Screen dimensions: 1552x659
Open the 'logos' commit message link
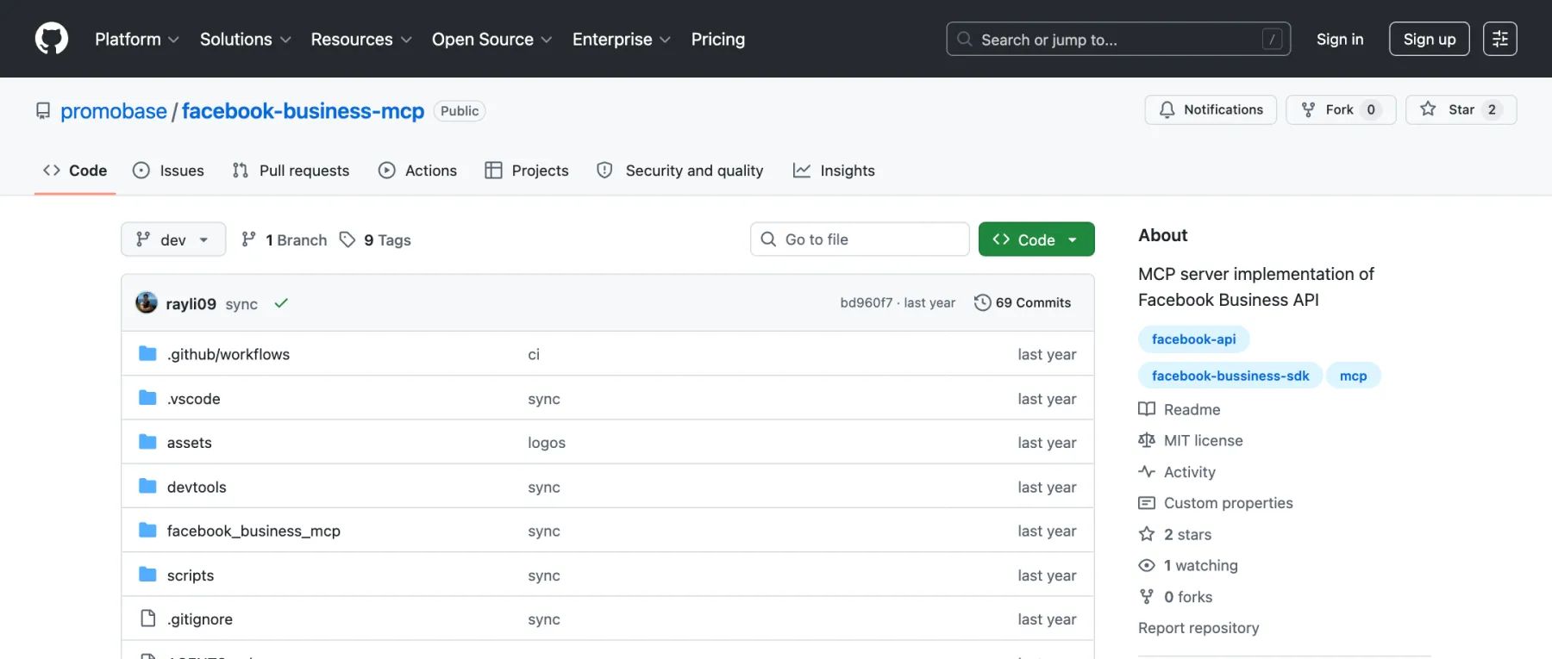coord(547,443)
